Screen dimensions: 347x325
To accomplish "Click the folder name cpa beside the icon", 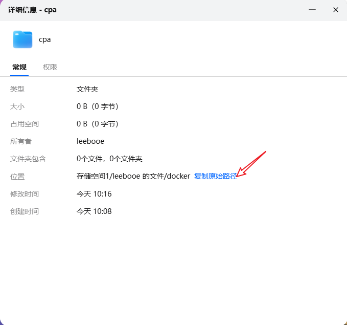I will [x=44, y=40].
